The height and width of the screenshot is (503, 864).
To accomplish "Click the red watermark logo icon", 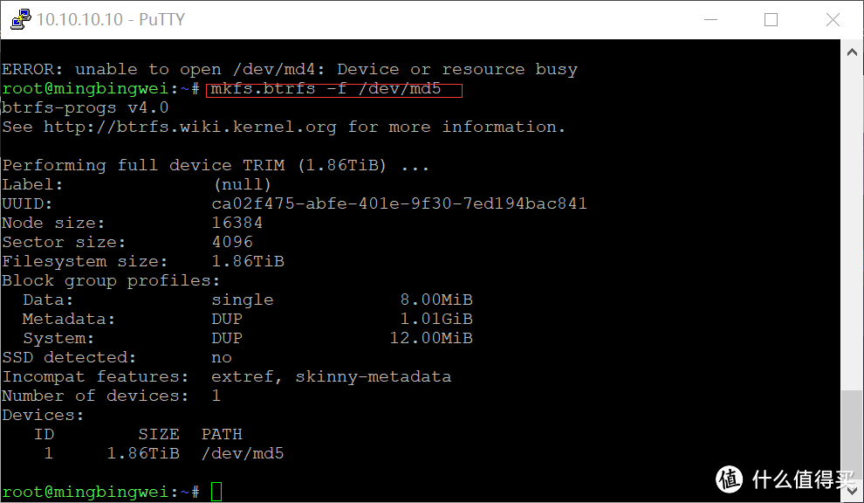I will click(x=730, y=479).
